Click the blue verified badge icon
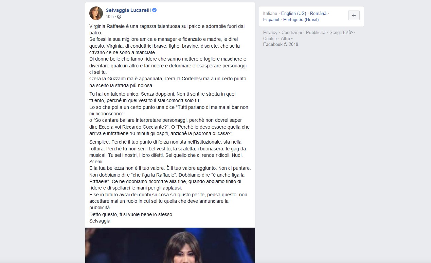 154,10
